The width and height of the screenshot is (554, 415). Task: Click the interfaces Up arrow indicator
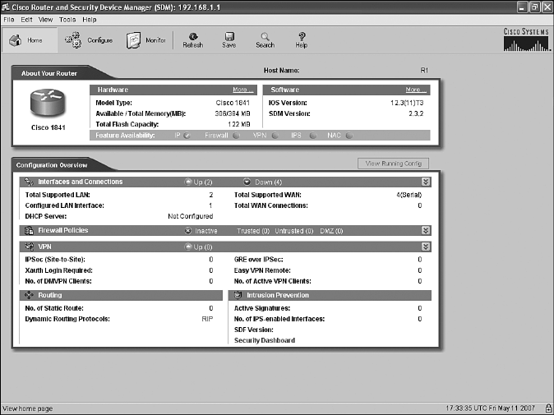pos(188,182)
